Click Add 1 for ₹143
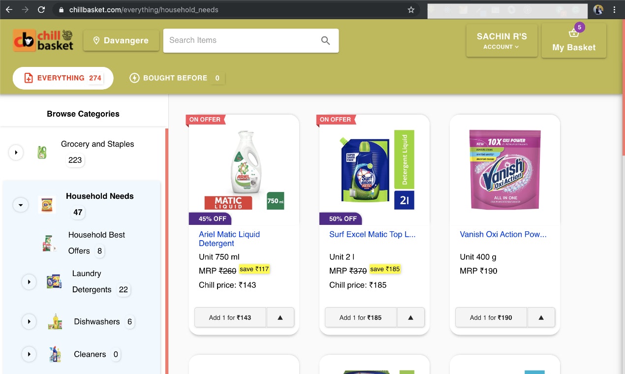The image size is (625, 374). click(230, 317)
